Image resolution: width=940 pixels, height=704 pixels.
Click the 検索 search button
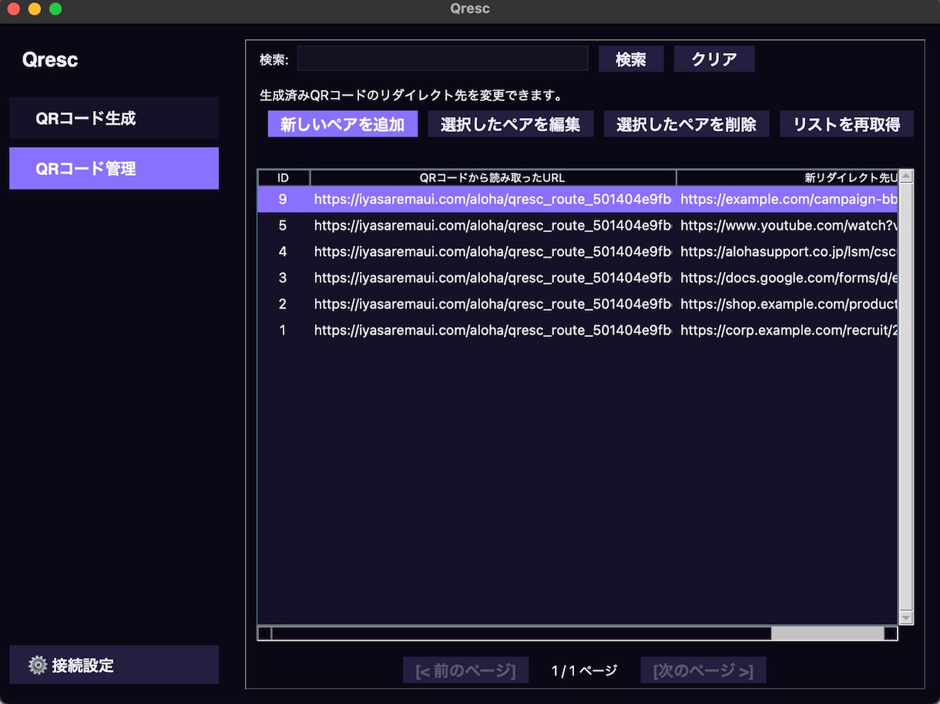tap(631, 59)
